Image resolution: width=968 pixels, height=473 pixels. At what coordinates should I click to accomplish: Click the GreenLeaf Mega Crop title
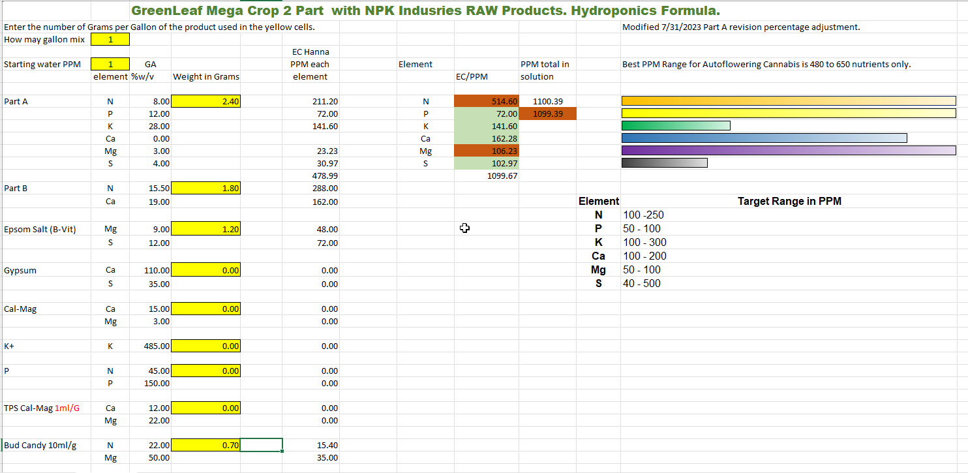(x=425, y=11)
